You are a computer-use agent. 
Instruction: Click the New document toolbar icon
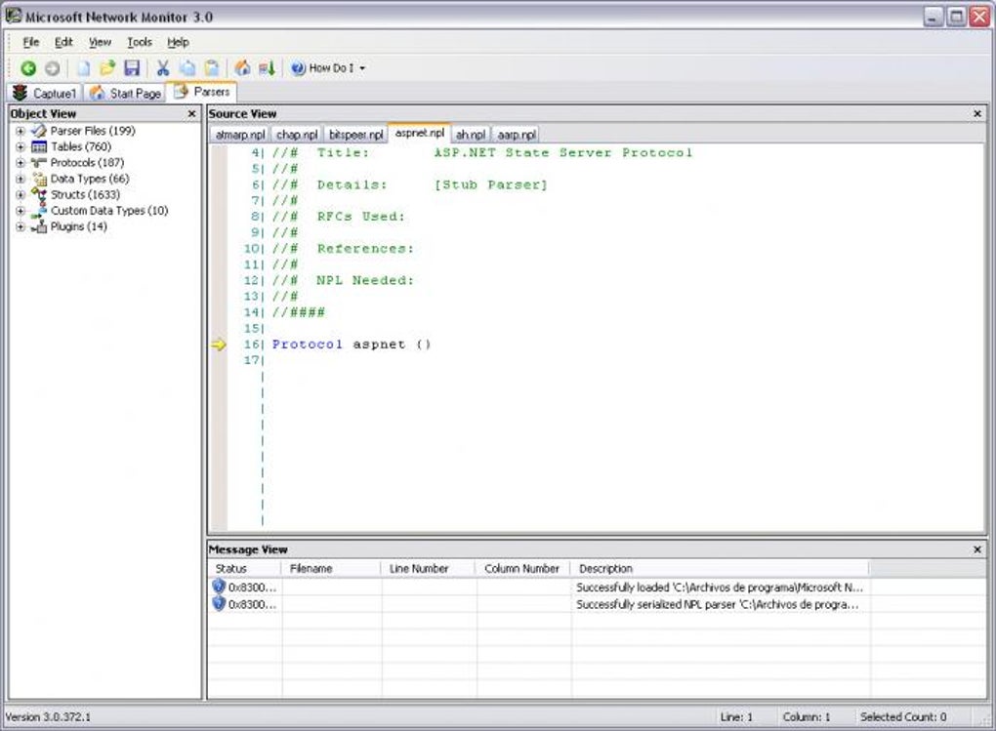pos(84,68)
